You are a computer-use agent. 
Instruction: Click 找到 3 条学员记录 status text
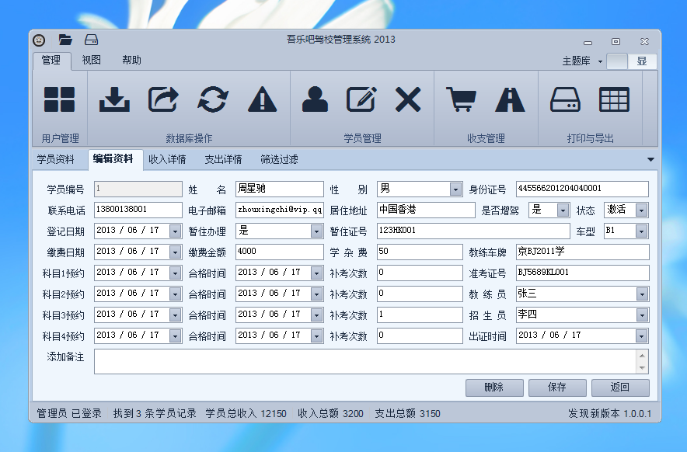[155, 413]
